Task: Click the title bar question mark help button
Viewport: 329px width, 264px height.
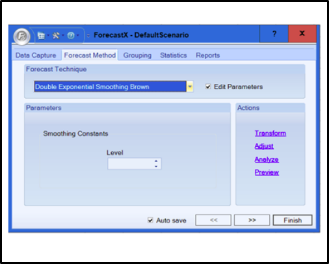Action: 274,34
